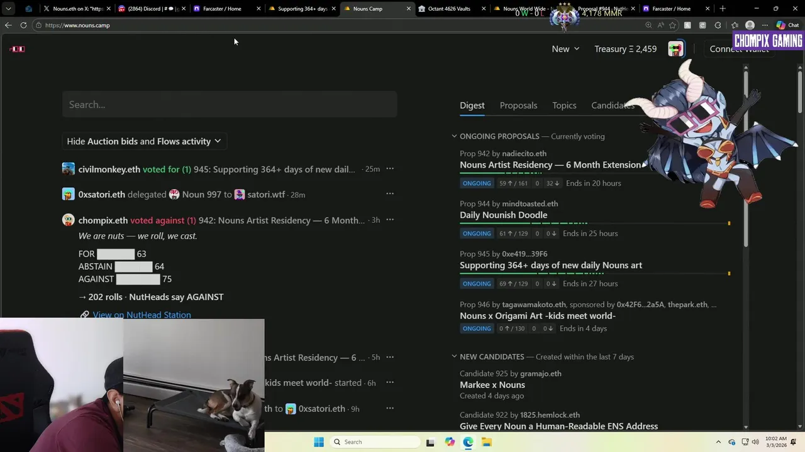Open nadiecito.eth's profile from Prop 942

tap(524, 153)
